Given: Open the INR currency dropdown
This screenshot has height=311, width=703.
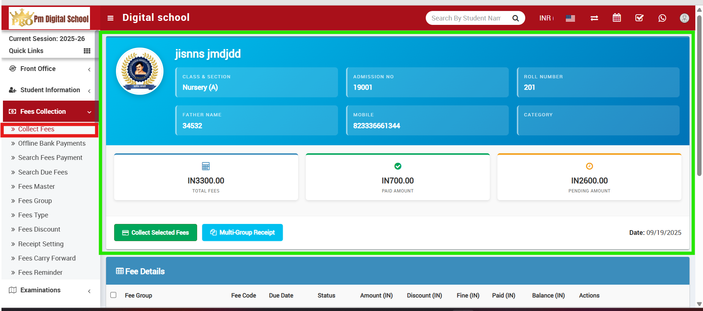Looking at the screenshot, I should 546,18.
